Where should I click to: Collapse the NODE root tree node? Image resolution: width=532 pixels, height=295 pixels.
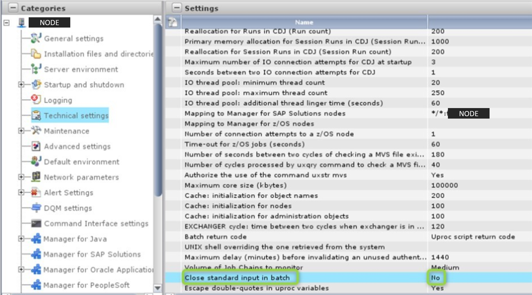pos(6,23)
